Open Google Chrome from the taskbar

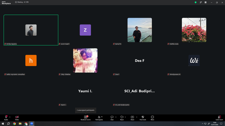[14, 124]
